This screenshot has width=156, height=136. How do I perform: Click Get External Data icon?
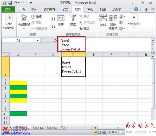(9, 17)
